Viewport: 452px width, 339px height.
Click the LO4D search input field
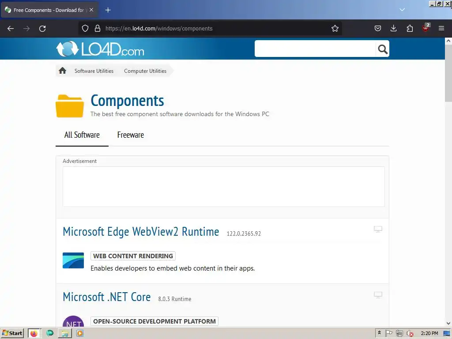(x=315, y=49)
